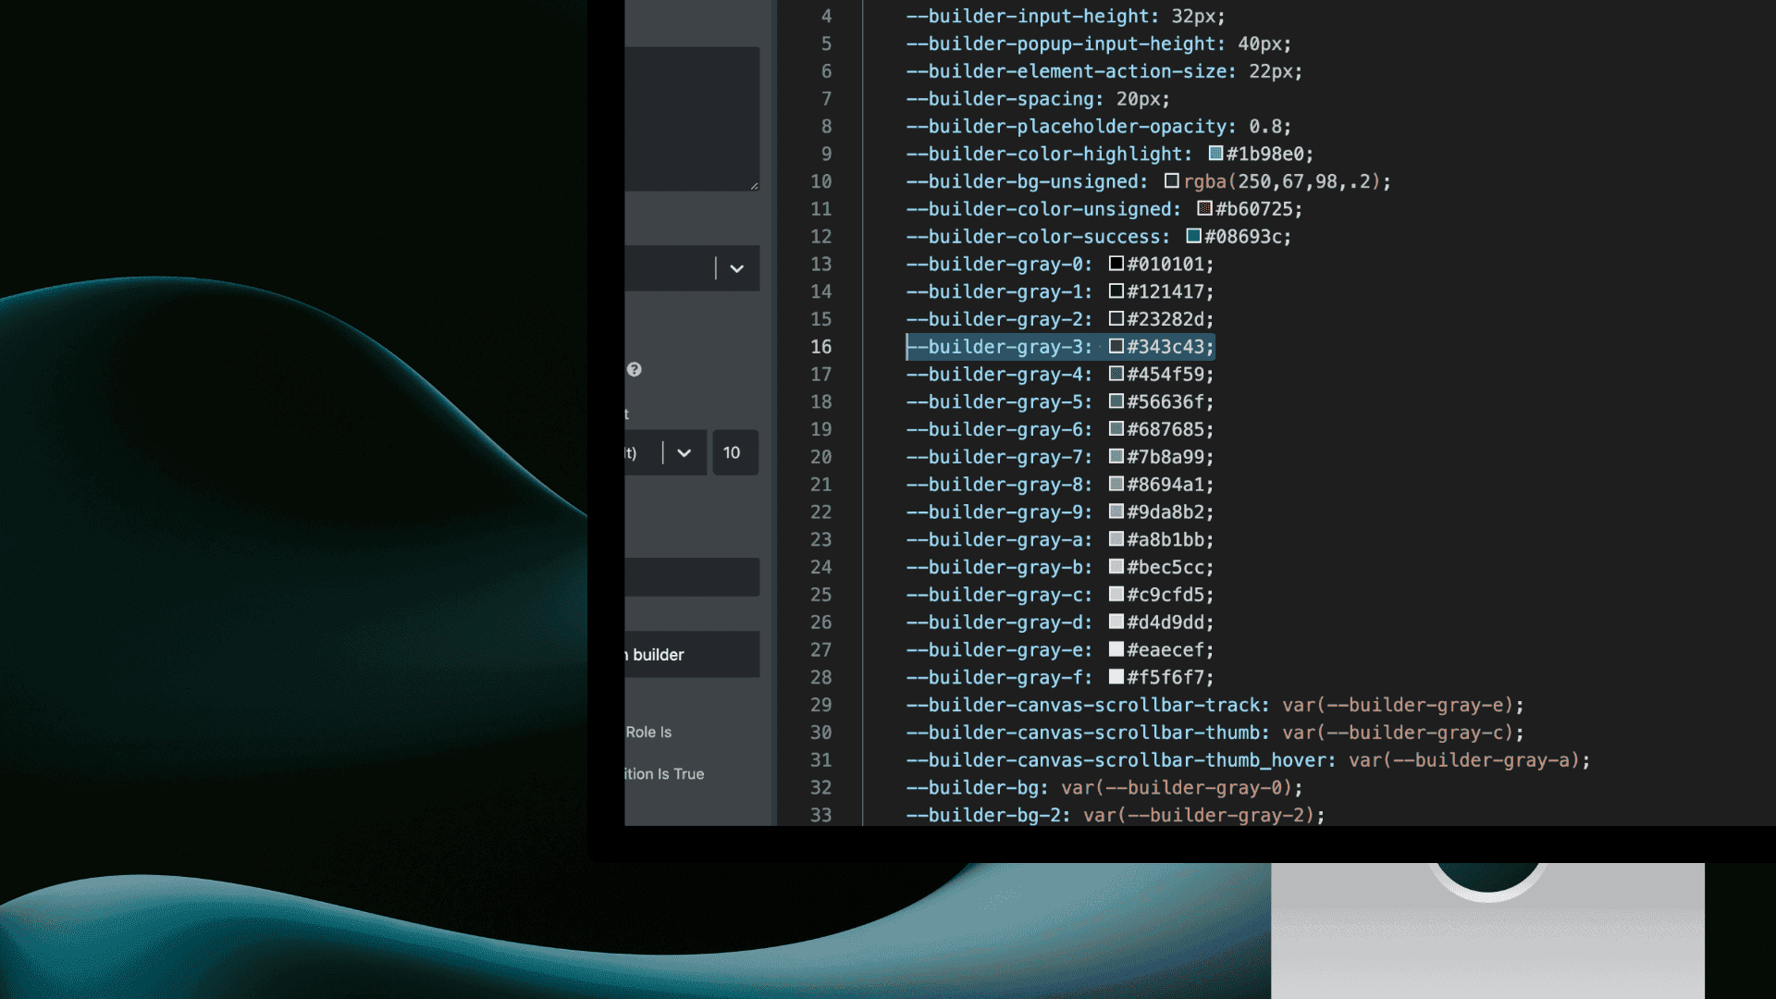Select the highlighted --builder-gray-3 line
This screenshot has height=999, width=1776.
point(1059,347)
